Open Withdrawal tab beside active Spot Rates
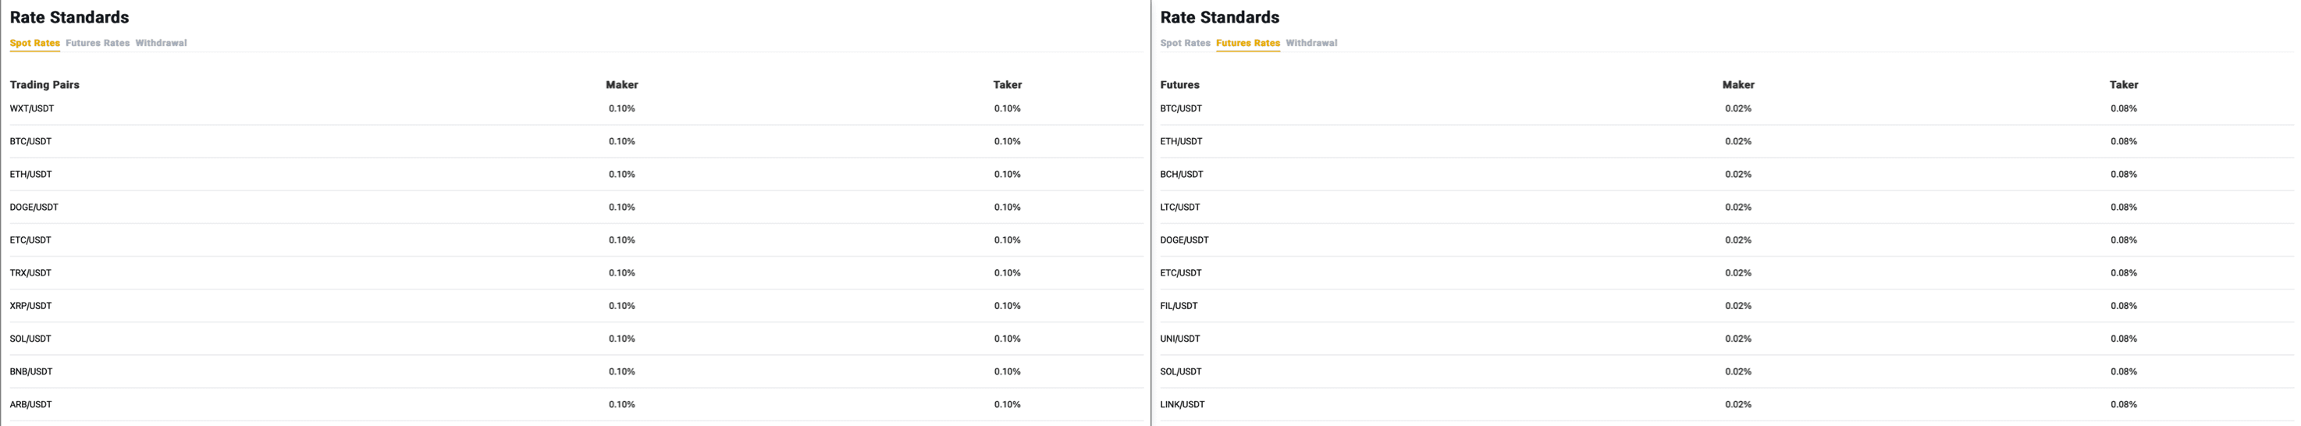 (x=161, y=43)
